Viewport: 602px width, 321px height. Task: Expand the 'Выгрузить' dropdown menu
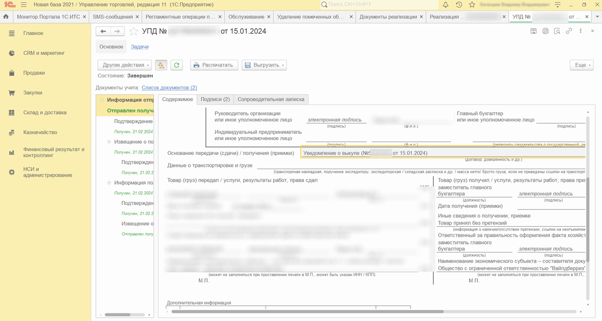264,65
